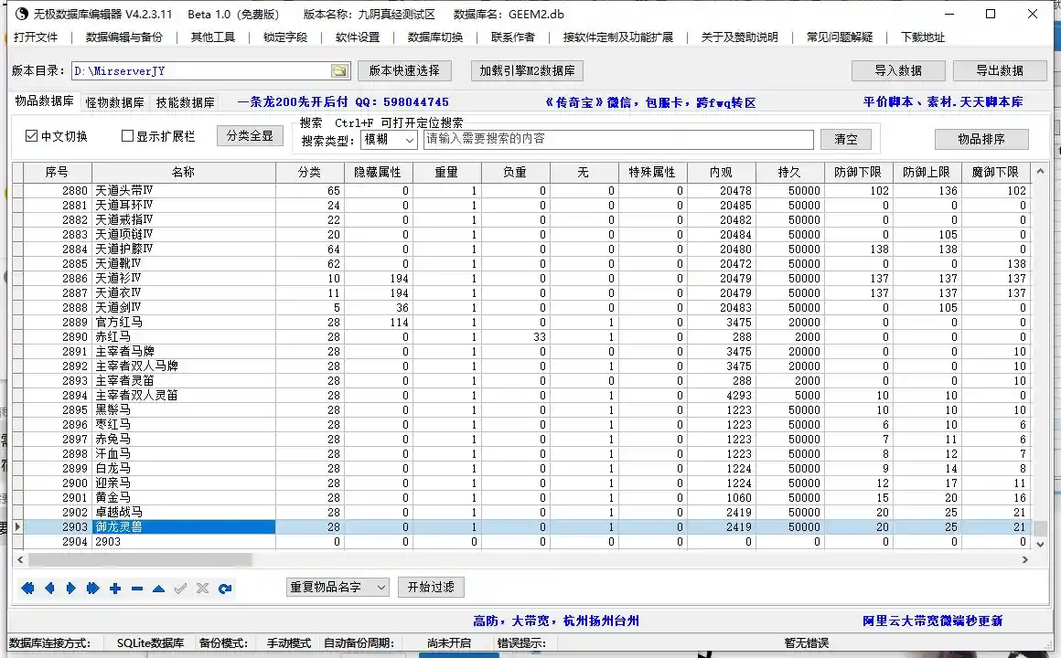The width and height of the screenshot is (1061, 658).
Task: Go to previous record arrow
Action: [x=49, y=589]
